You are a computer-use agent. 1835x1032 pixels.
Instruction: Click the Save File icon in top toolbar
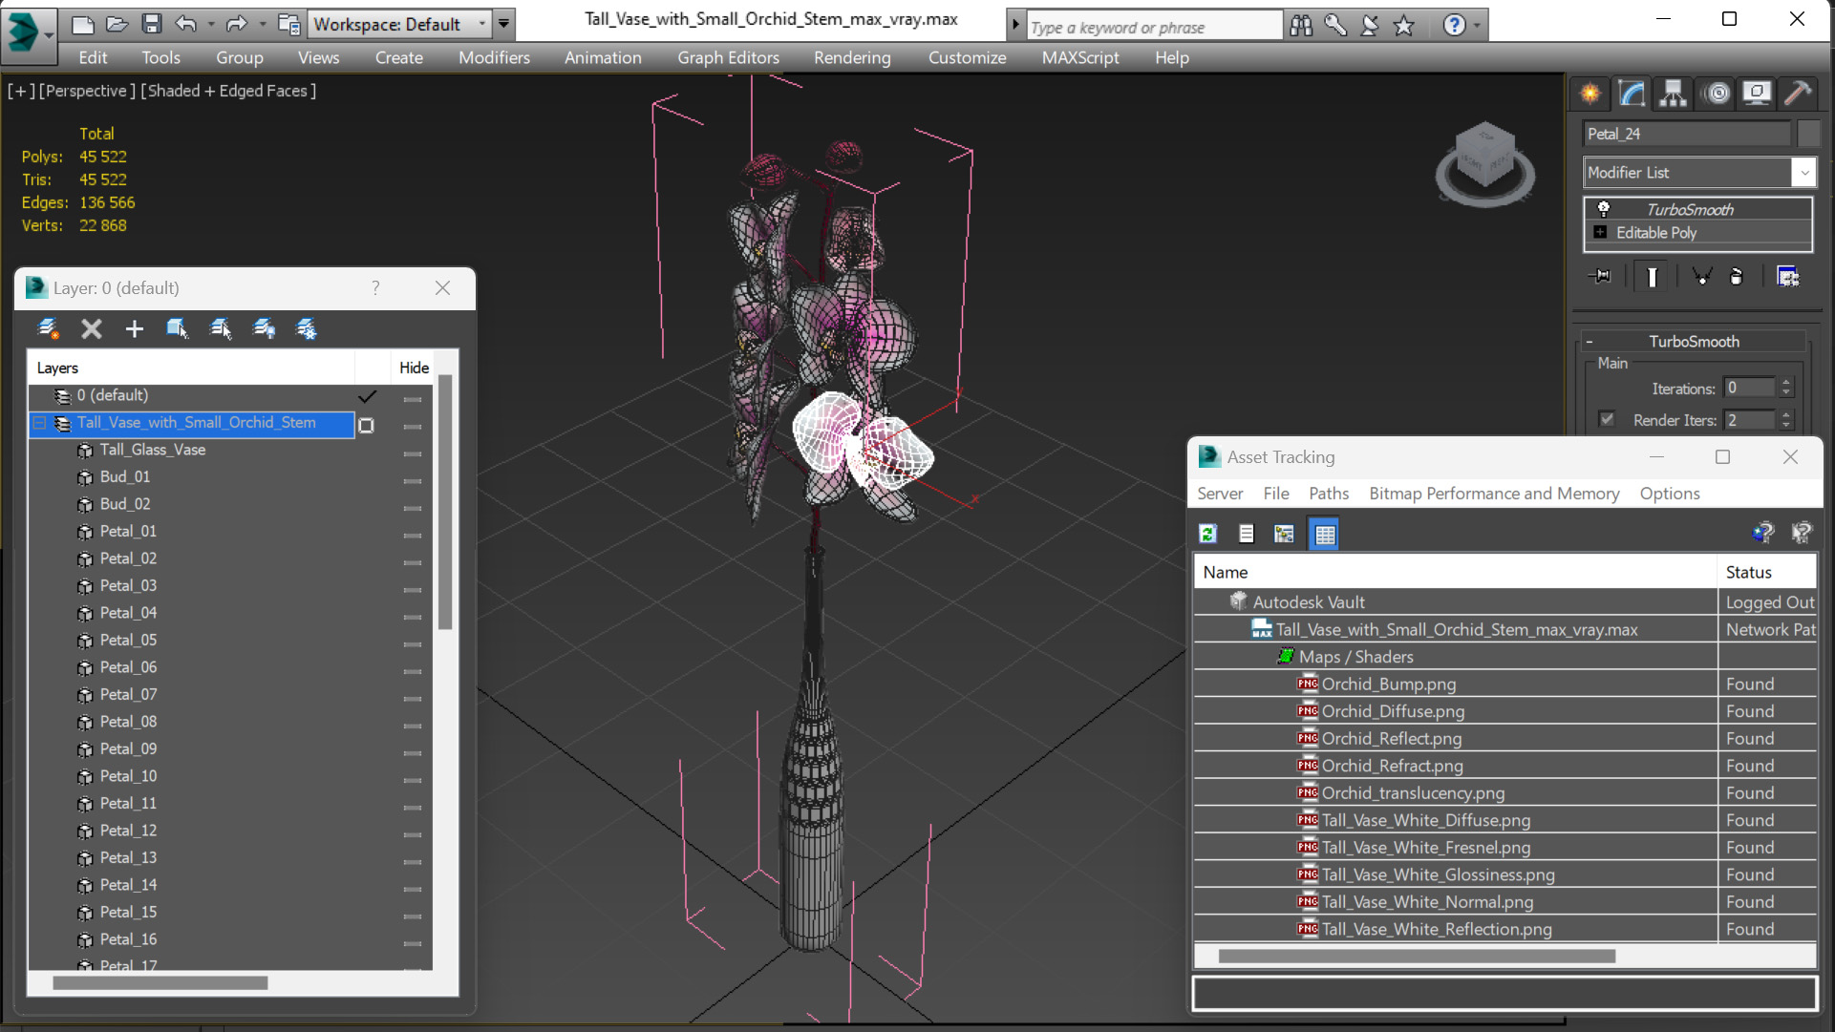[151, 24]
